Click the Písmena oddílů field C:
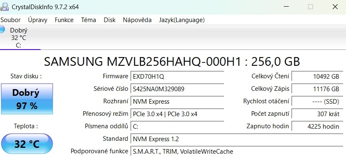The image size is (346, 157). tap(177, 127)
